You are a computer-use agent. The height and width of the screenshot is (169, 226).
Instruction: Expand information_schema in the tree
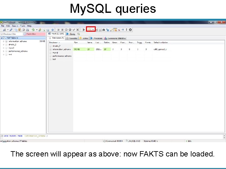[x=3, y=41]
